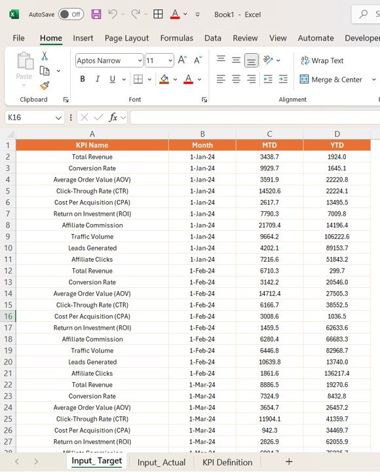
Task: Click inside the formula bar
Action: pyautogui.click(x=255, y=117)
